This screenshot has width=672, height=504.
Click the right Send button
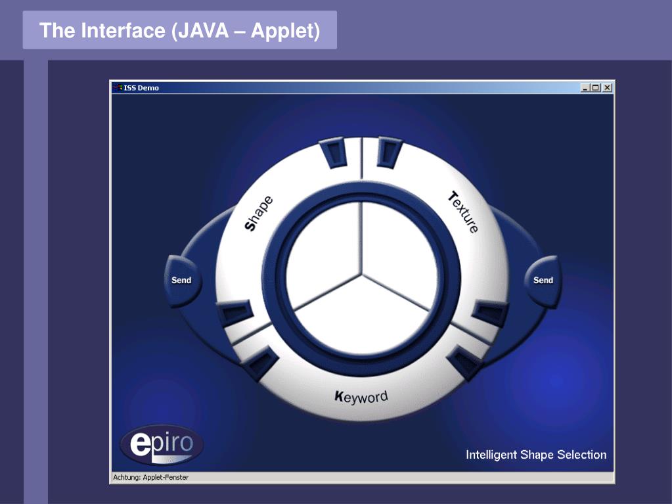click(x=543, y=281)
